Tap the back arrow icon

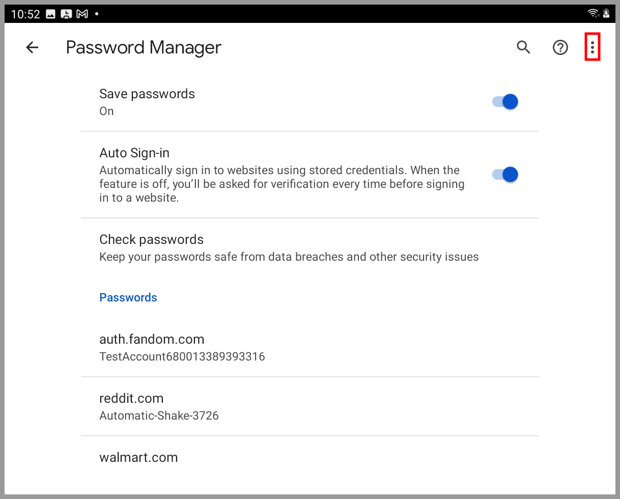point(32,47)
